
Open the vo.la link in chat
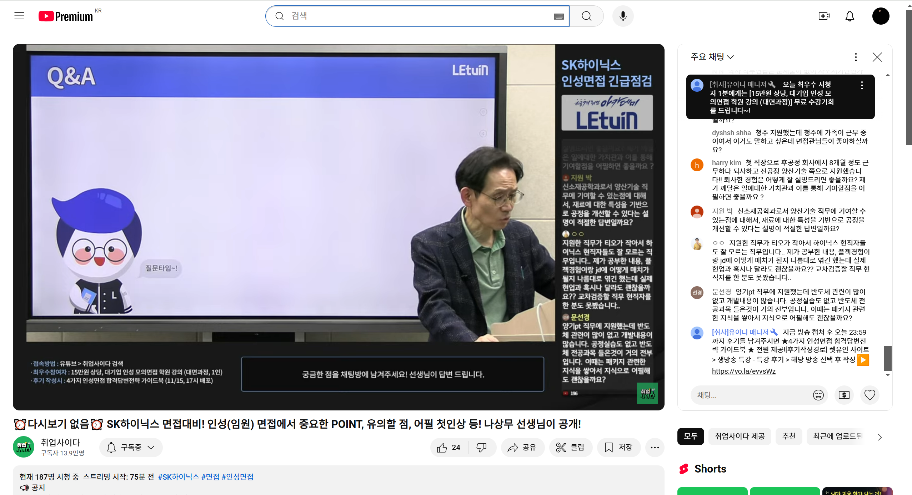(x=743, y=371)
